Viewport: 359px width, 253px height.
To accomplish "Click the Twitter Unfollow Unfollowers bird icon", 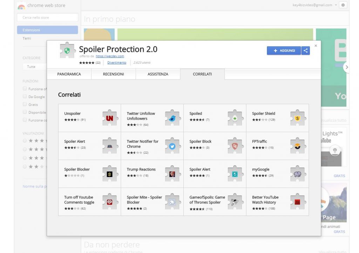I will [x=172, y=118].
